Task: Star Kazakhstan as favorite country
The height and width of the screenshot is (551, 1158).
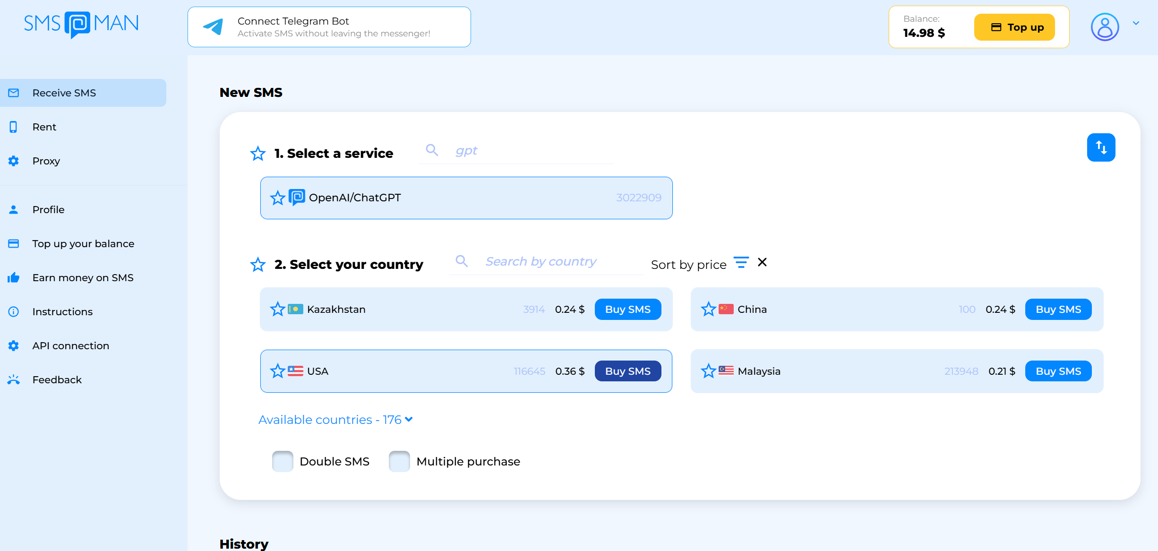Action: point(278,309)
